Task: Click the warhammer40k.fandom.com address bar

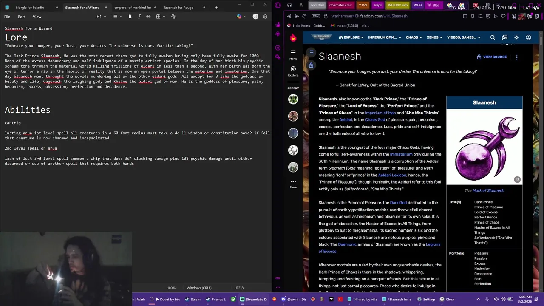Action: (369, 16)
